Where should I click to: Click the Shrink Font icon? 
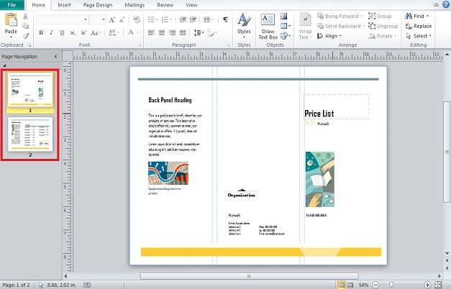(x=122, y=19)
